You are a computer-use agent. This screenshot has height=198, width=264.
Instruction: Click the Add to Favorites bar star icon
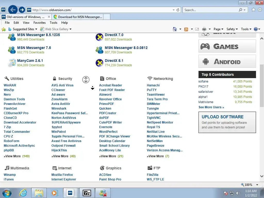point(4,29)
